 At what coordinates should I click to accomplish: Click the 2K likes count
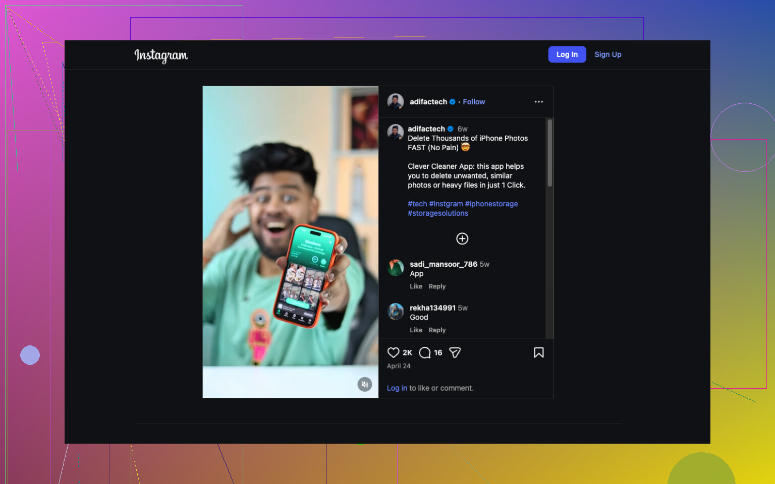coord(407,353)
